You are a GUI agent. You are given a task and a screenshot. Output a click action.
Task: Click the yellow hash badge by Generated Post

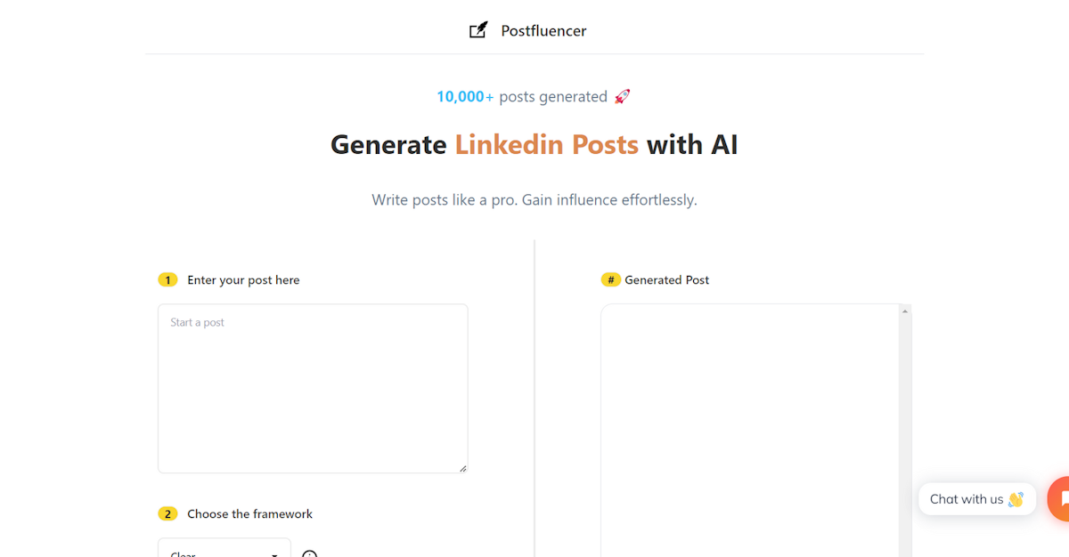click(x=611, y=279)
